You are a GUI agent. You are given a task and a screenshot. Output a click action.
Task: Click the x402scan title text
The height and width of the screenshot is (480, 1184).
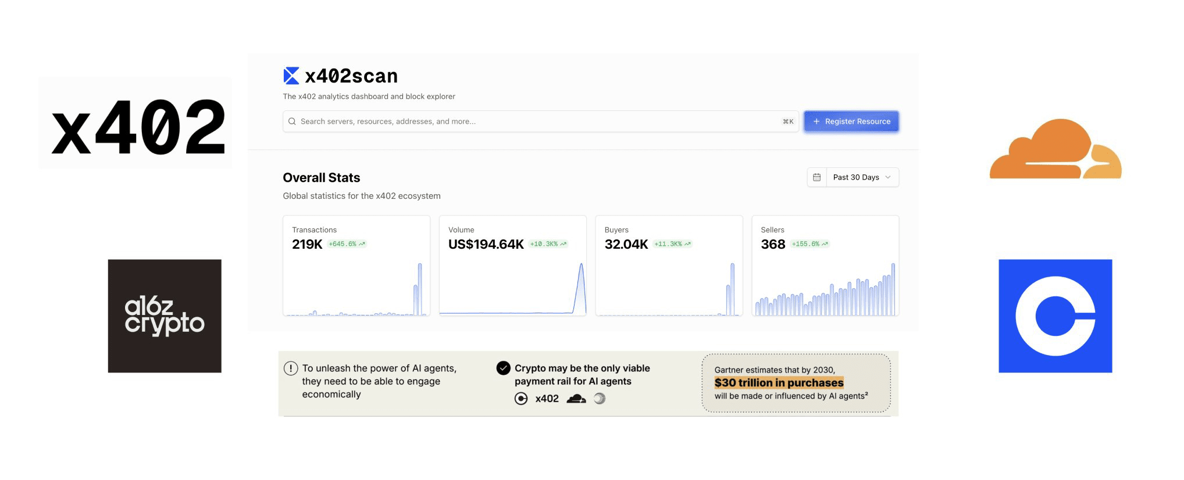351,76
